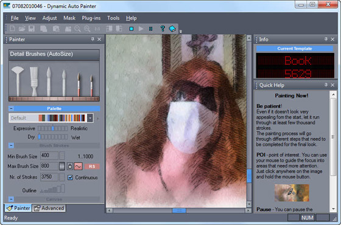Stop painting with the cyan square button
Screen dimensions: 341x225
pyautogui.click(x=131, y=29)
